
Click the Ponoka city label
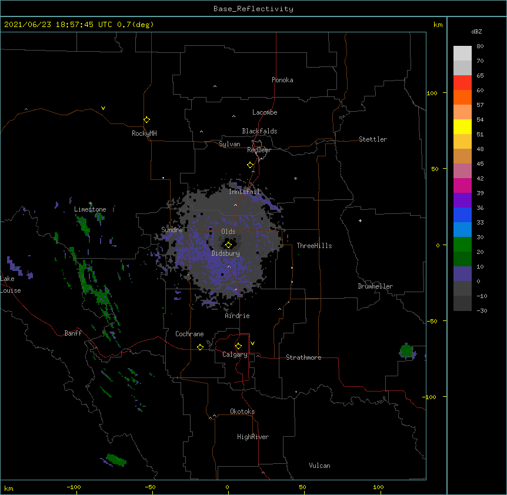(282, 80)
